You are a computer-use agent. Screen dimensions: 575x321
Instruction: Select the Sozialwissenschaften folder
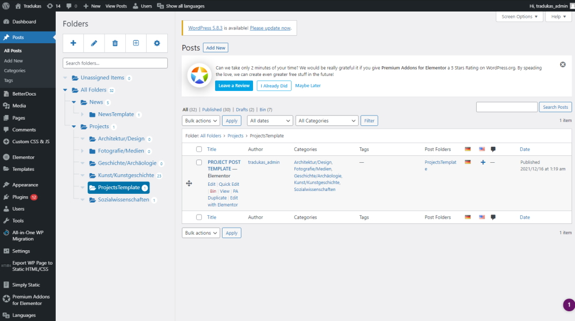point(124,200)
